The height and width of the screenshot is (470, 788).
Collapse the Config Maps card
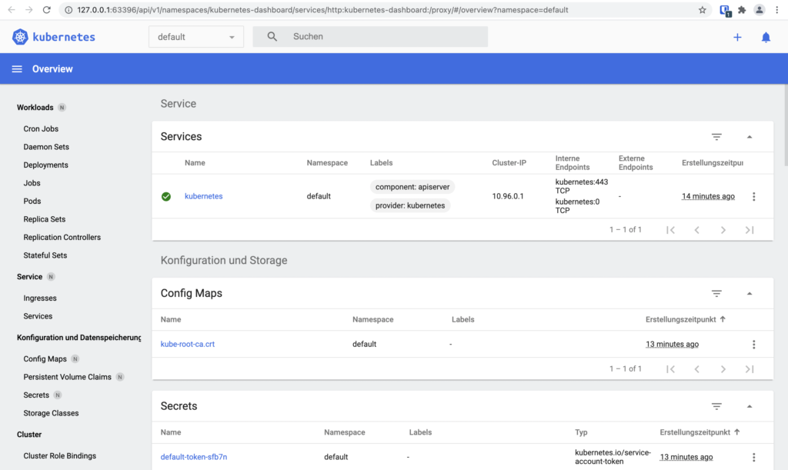(x=750, y=293)
